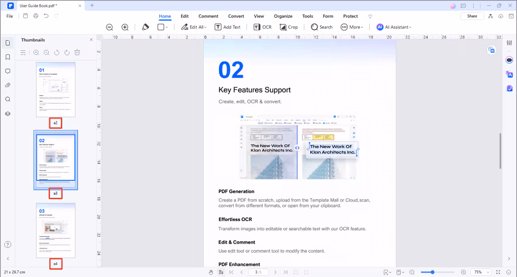Open the Thumbnails panel icon in the left sidebar
This screenshot has width=517, height=277.
click(7, 43)
